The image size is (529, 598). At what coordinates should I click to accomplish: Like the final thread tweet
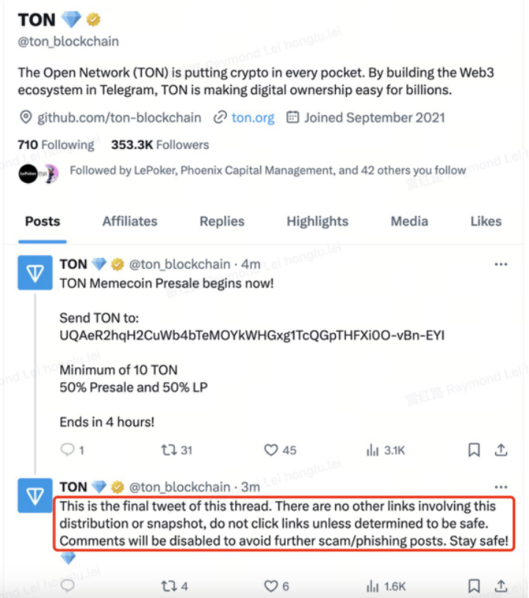[x=271, y=586]
